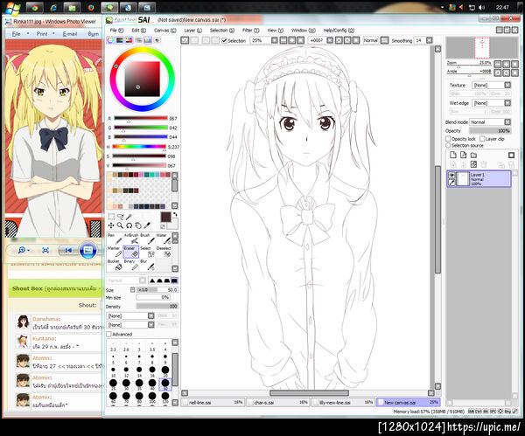Open the File menu in SAI
The height and width of the screenshot is (436, 525).
116,31
